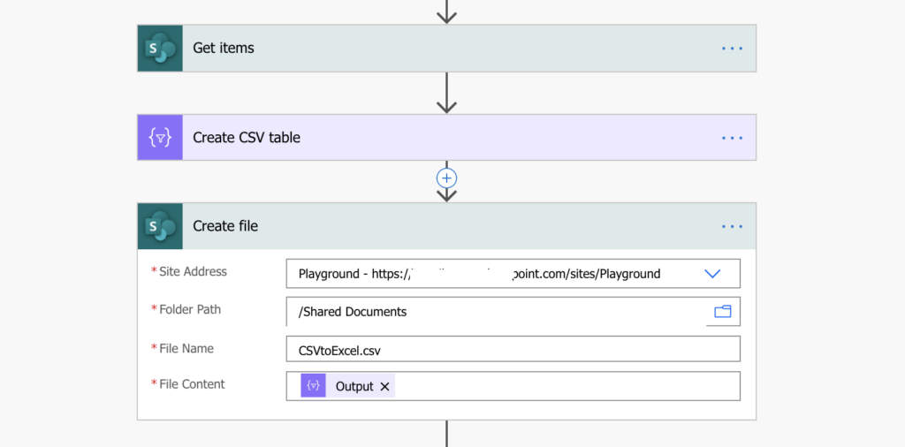This screenshot has width=905, height=447.
Task: Open the Get items ellipsis menu
Action: point(732,49)
